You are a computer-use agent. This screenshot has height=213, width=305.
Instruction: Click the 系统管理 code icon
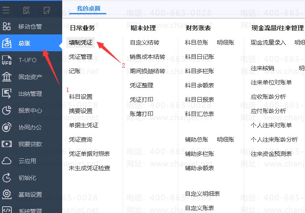pos(7,210)
